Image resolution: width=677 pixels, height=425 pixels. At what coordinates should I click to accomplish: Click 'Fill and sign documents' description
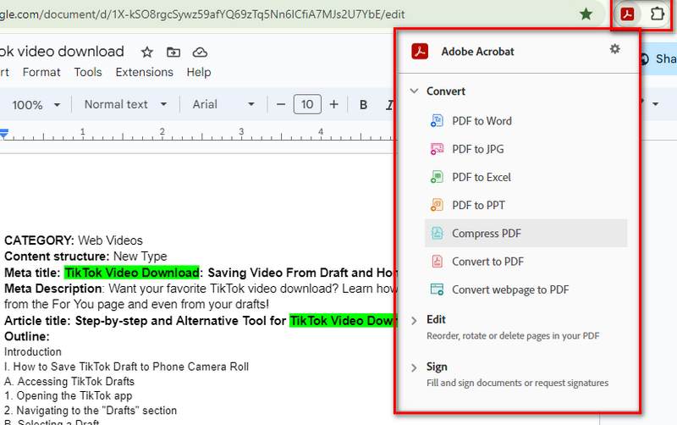coord(517,383)
